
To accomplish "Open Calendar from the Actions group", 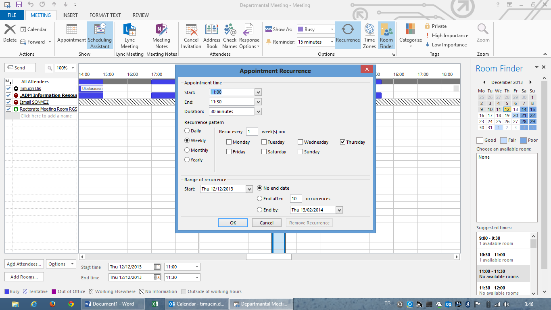I will (x=33, y=29).
